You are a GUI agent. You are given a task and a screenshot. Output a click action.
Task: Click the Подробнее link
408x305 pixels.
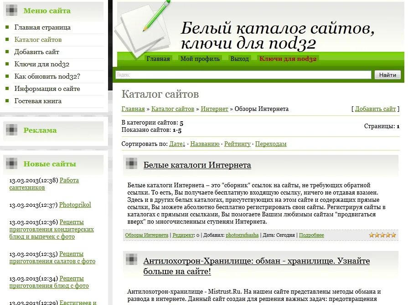pyautogui.click(x=311, y=235)
